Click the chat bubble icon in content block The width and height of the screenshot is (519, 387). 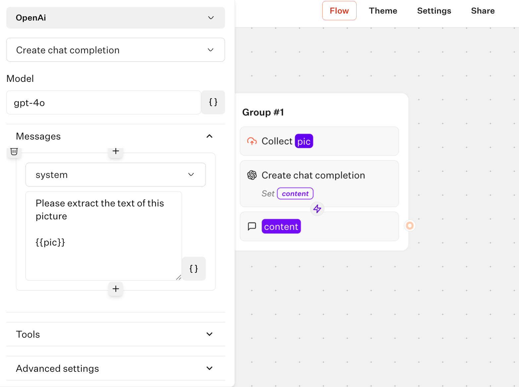pos(252,227)
